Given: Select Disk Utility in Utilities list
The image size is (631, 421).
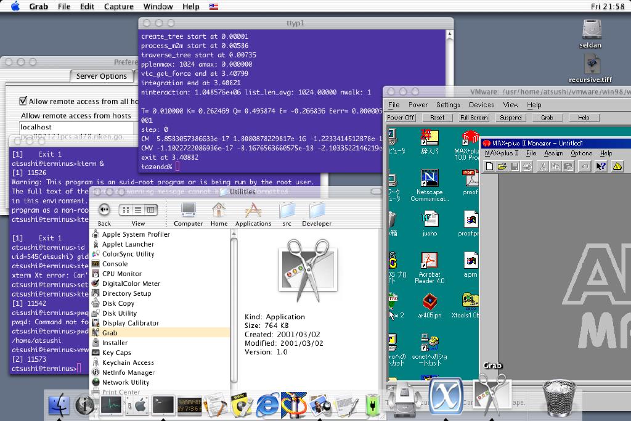Looking at the screenshot, I should (161, 313).
